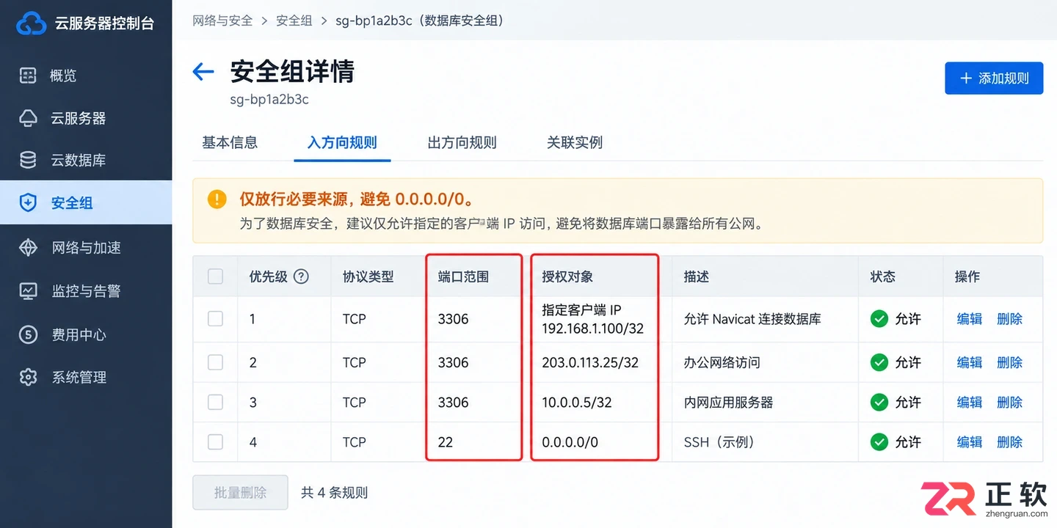Click the 云服务器 cloud server icon

28,118
